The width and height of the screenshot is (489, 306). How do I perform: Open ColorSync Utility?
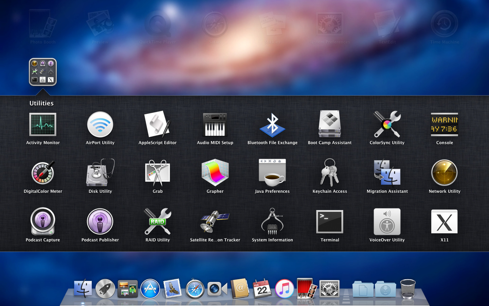(x=387, y=125)
